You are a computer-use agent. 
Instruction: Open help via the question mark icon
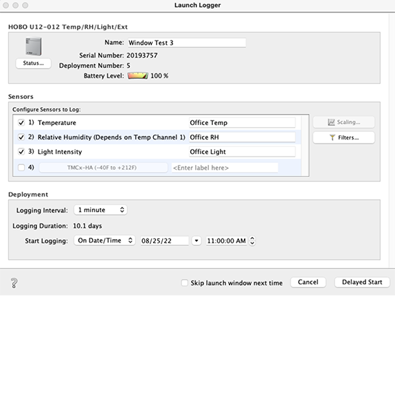coord(14,283)
